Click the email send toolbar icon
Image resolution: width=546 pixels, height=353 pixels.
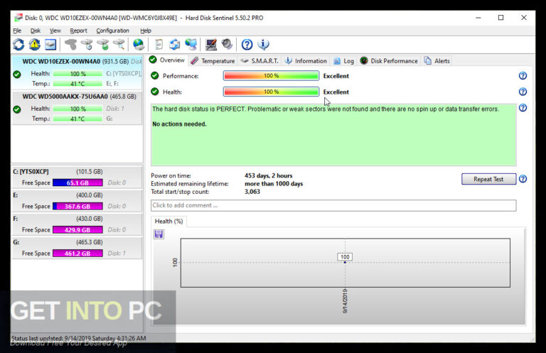tap(174, 45)
